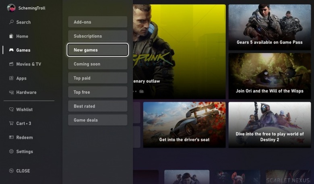314x184 pixels.
Task: Open the Top paid games list
Action: 97,78
